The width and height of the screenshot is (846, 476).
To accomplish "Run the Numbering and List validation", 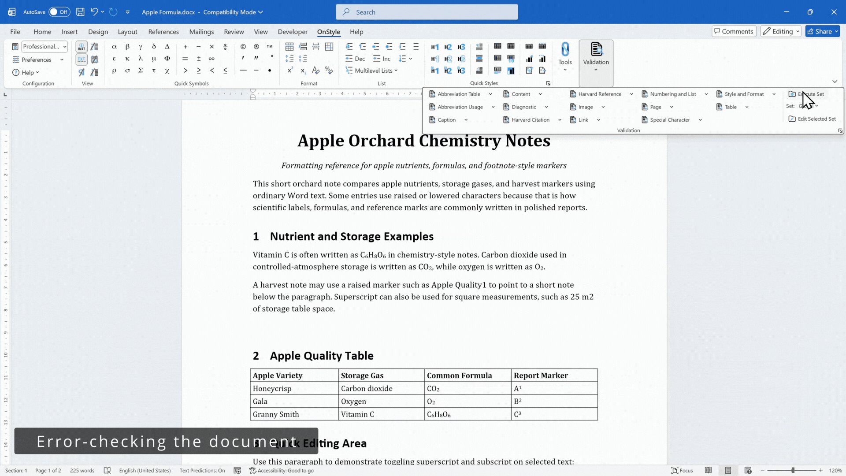I will (669, 94).
